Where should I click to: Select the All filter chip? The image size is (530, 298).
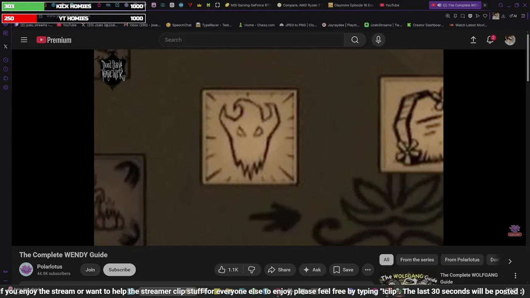point(386,260)
